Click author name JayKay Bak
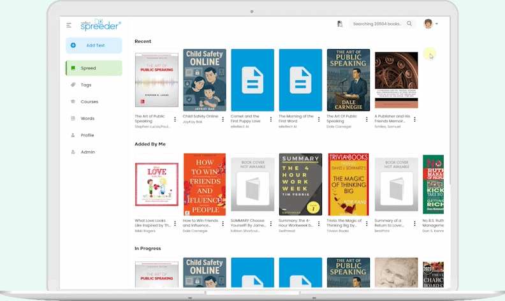The height and width of the screenshot is (301, 505). [x=193, y=122]
